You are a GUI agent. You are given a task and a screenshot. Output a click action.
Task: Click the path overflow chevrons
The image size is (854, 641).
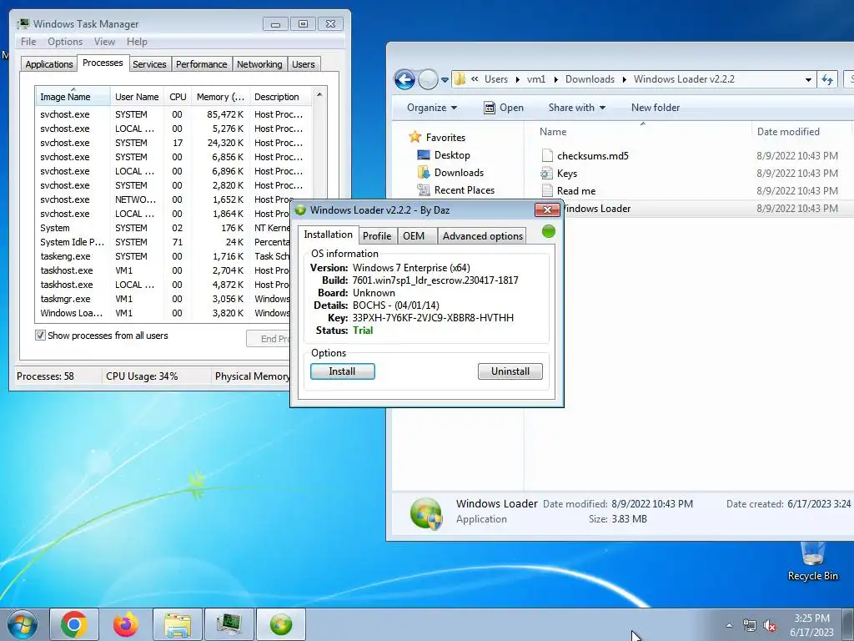point(475,79)
